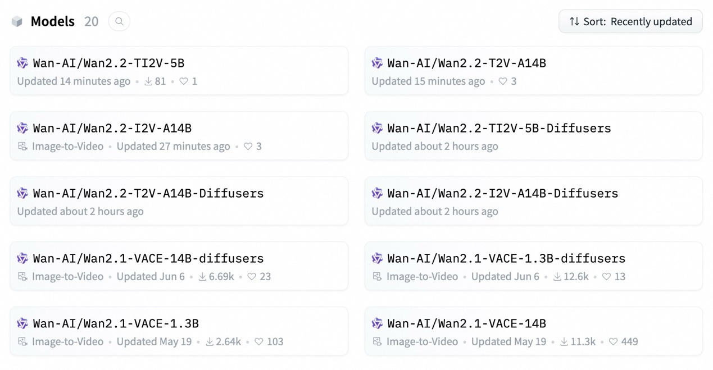Click the heart icon on the Wan2.2-T2V-A14B card

coord(503,81)
